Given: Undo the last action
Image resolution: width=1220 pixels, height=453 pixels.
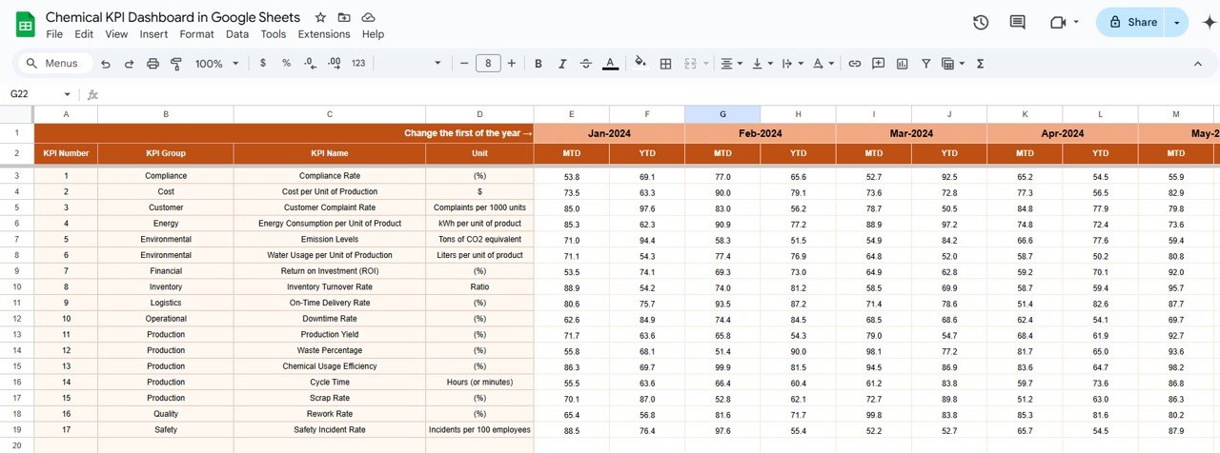Looking at the screenshot, I should [105, 64].
